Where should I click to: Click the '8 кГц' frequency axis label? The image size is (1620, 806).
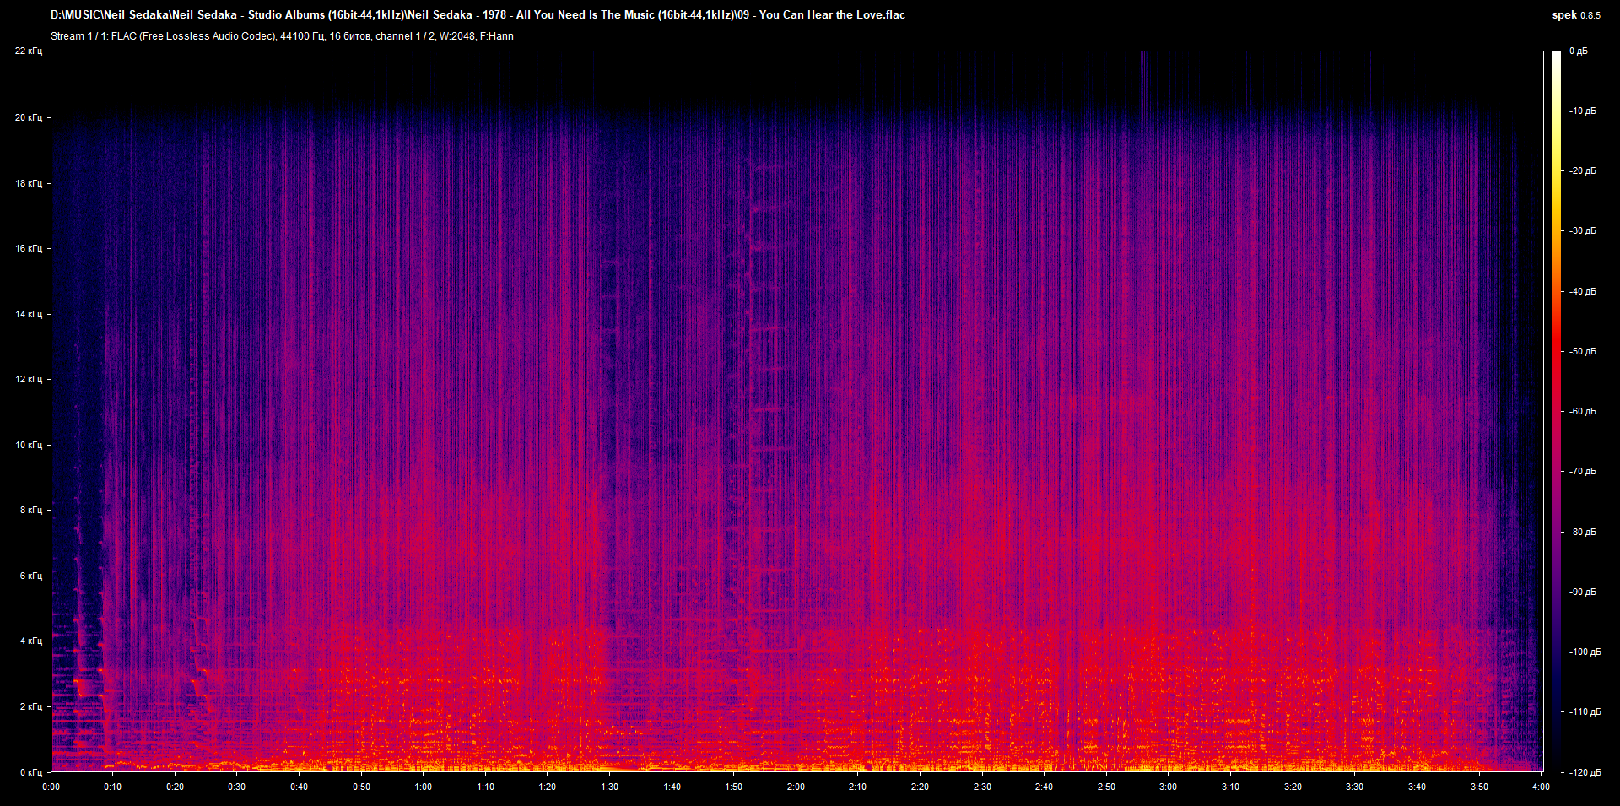pos(31,510)
